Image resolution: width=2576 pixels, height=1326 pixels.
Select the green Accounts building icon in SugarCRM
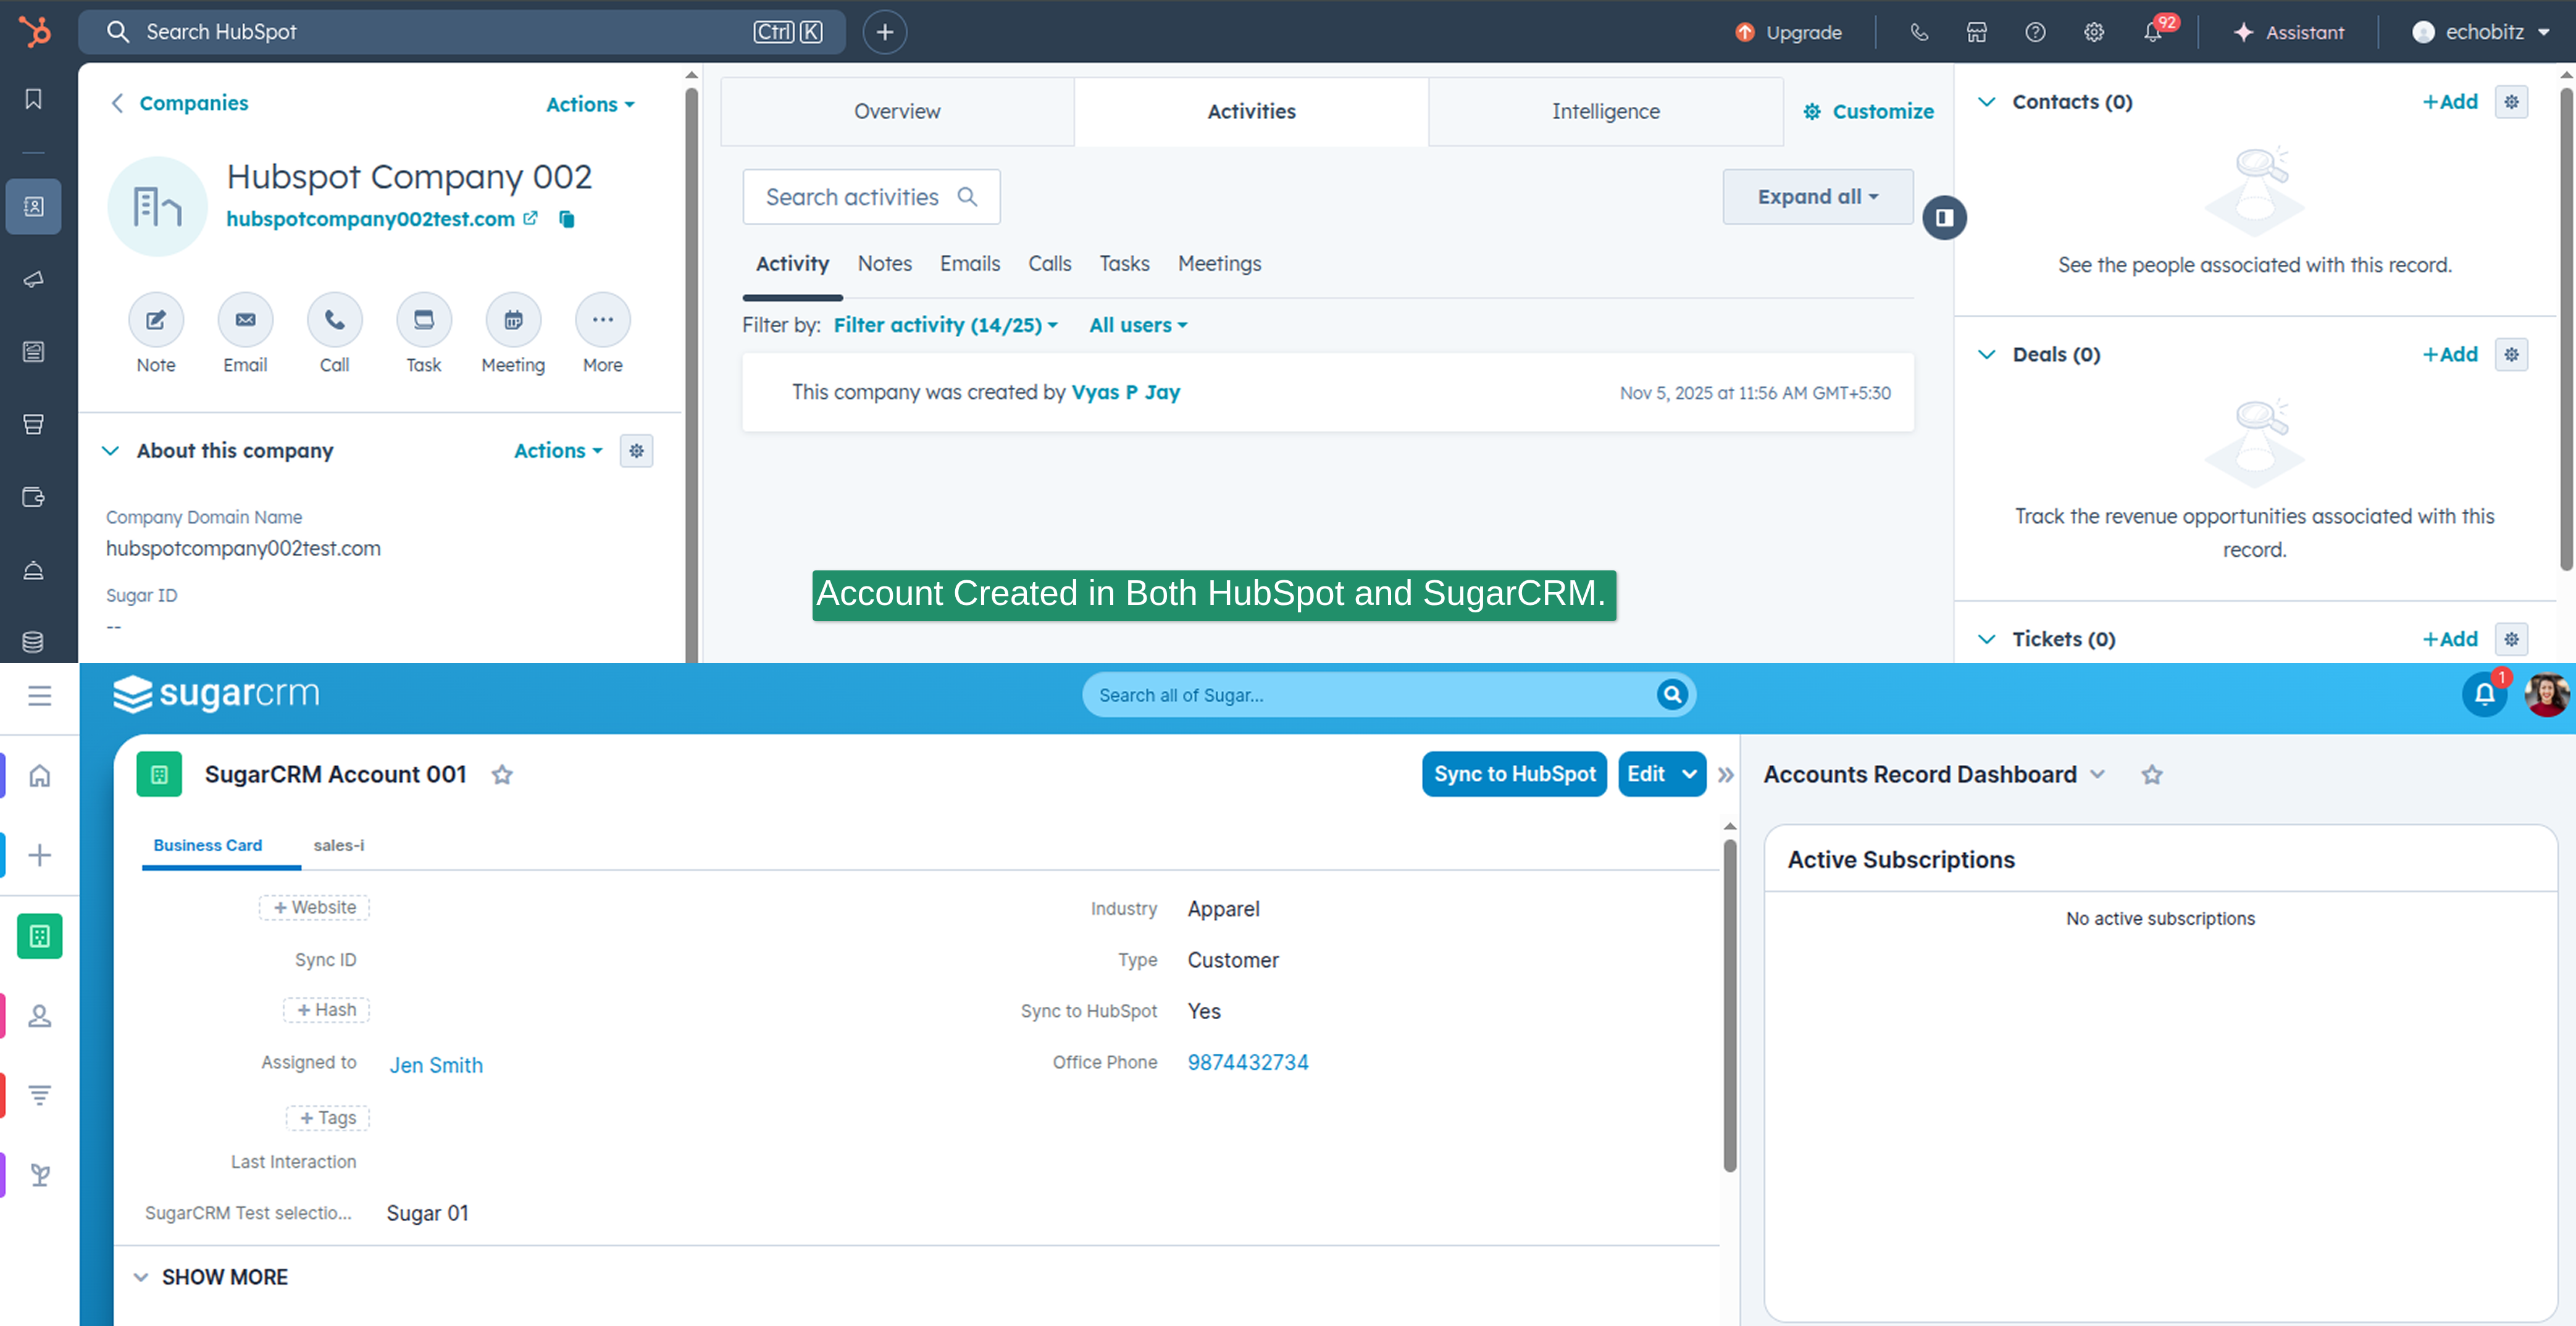[39, 936]
